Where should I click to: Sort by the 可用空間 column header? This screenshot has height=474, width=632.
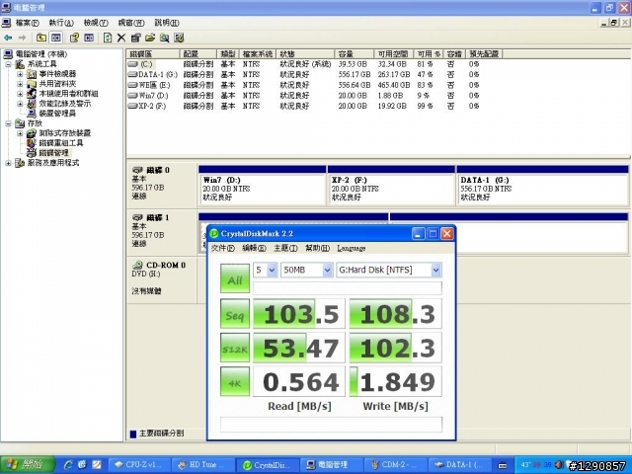tap(393, 54)
